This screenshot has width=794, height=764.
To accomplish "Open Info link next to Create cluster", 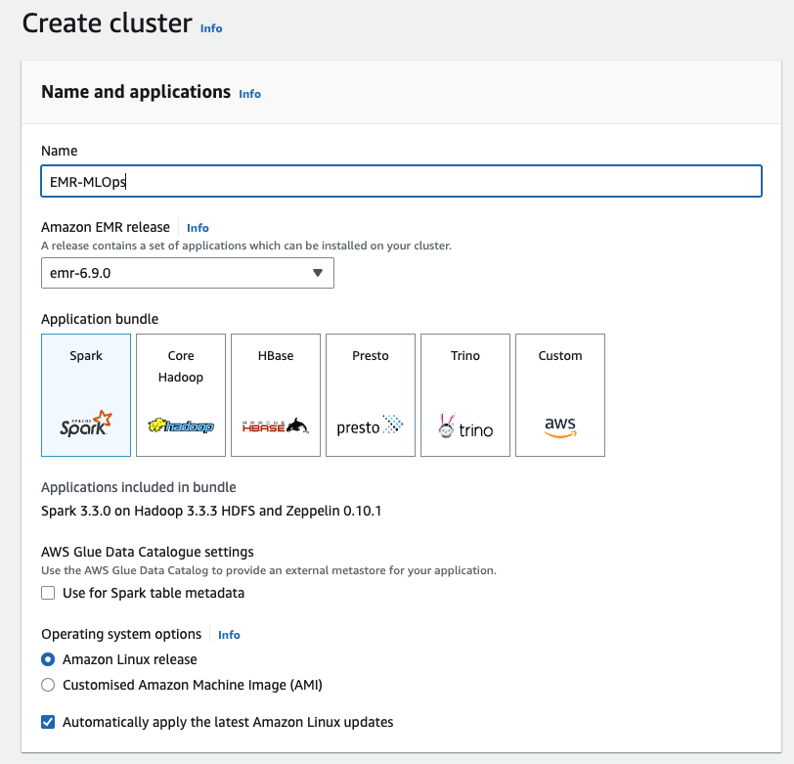I will coord(211,28).
